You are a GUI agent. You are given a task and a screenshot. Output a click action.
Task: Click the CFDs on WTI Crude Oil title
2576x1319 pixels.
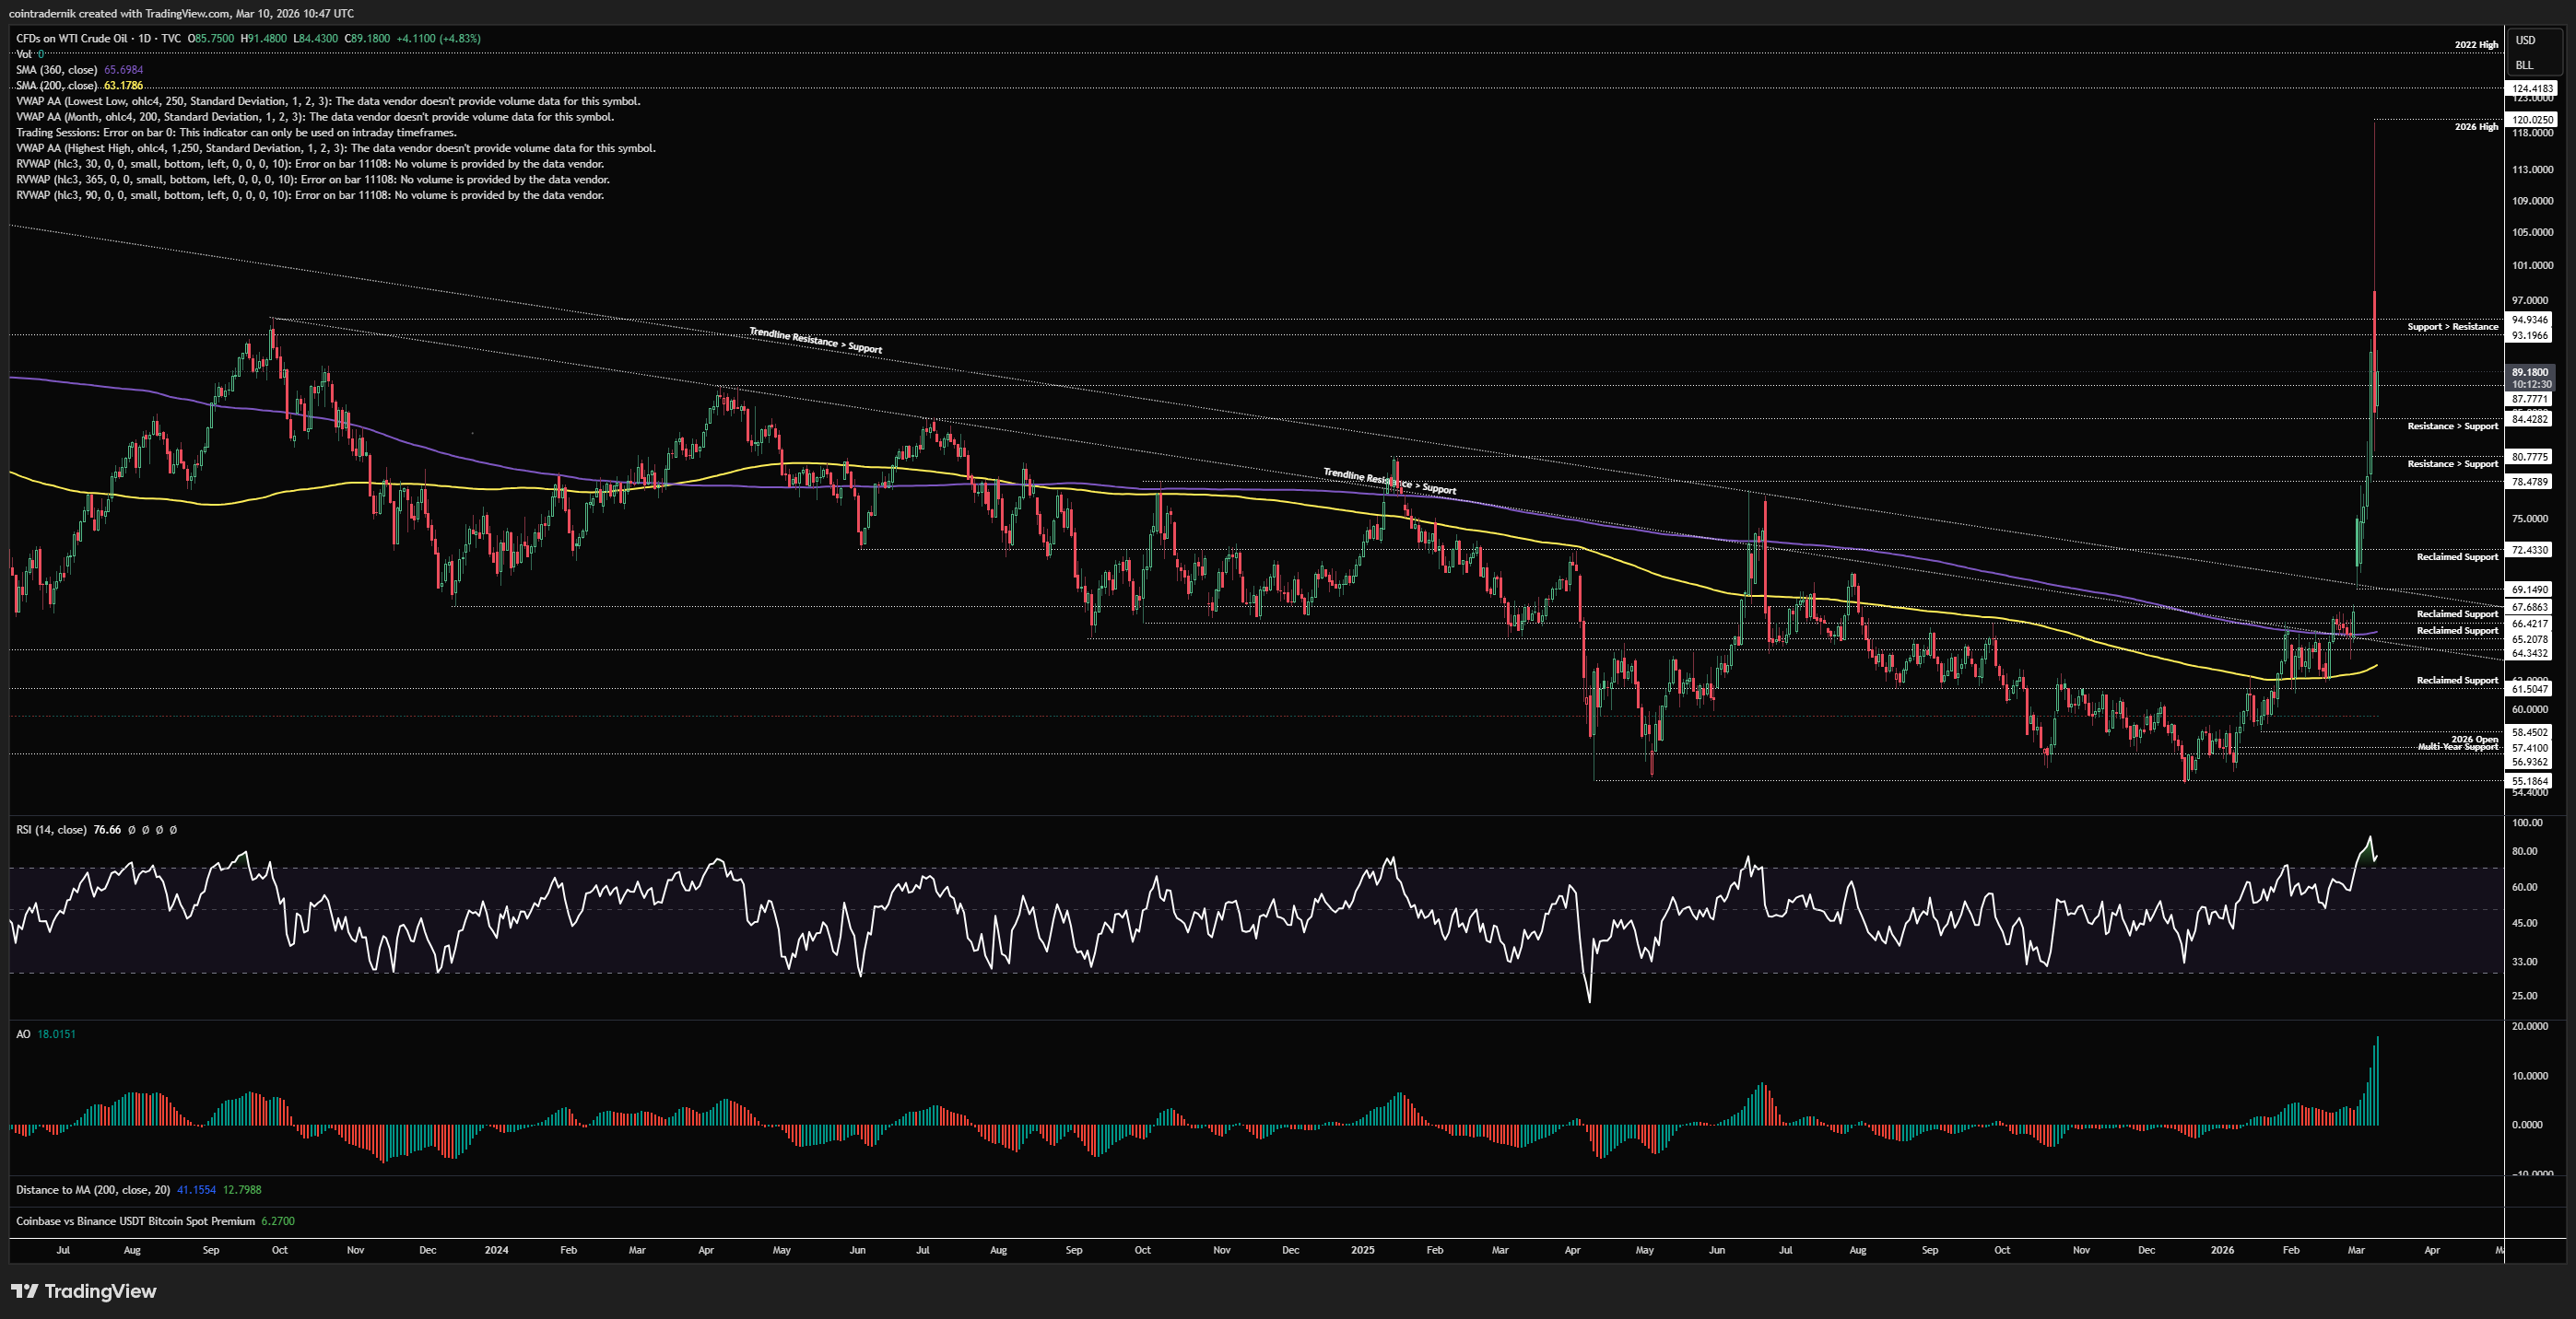[71, 38]
